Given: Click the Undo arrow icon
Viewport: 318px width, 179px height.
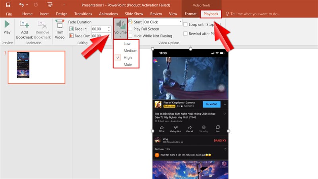Looking at the screenshot, I should coord(21,5).
